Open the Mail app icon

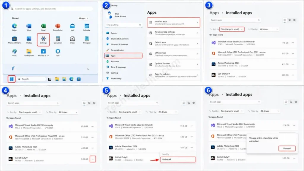[x=72, y=27]
